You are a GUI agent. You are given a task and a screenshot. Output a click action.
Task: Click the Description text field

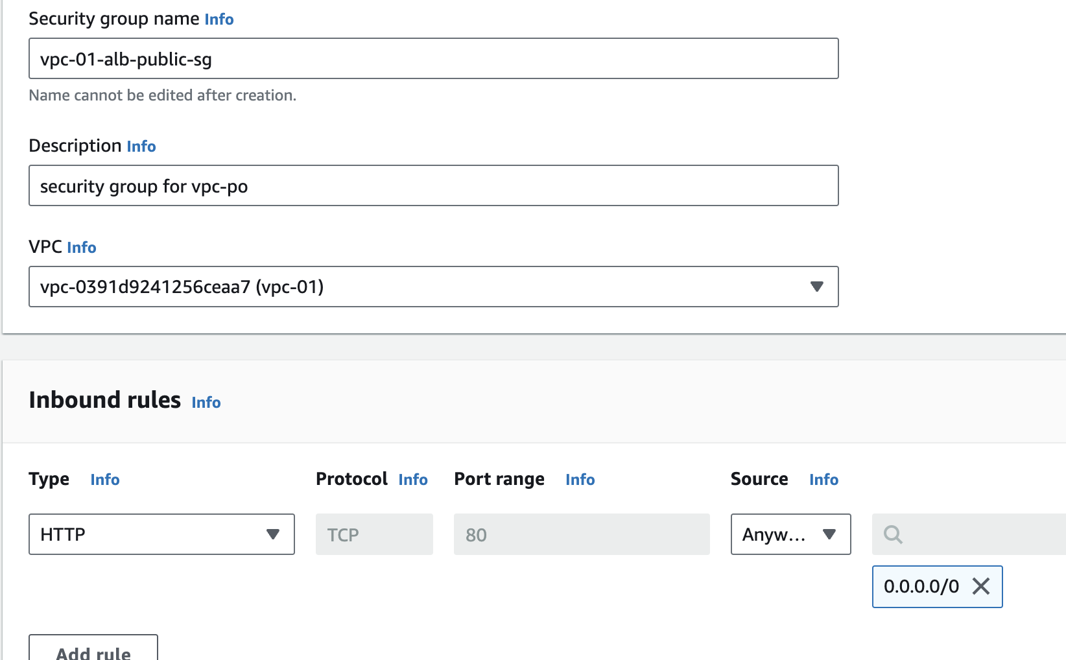click(433, 186)
